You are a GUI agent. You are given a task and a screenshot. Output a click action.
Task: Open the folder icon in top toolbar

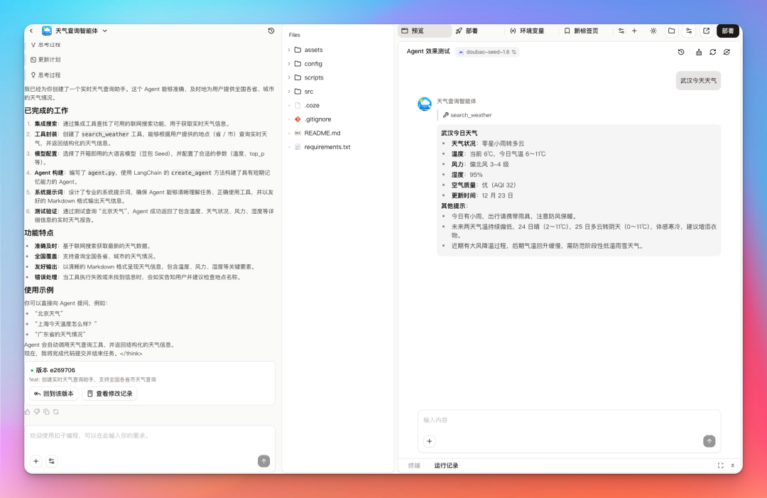coord(671,31)
